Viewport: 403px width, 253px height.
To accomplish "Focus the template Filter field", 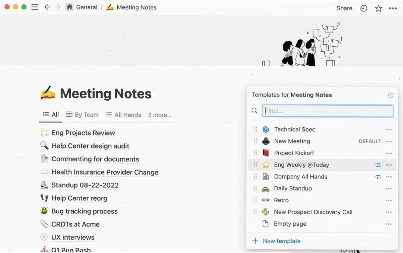I will pyautogui.click(x=328, y=111).
